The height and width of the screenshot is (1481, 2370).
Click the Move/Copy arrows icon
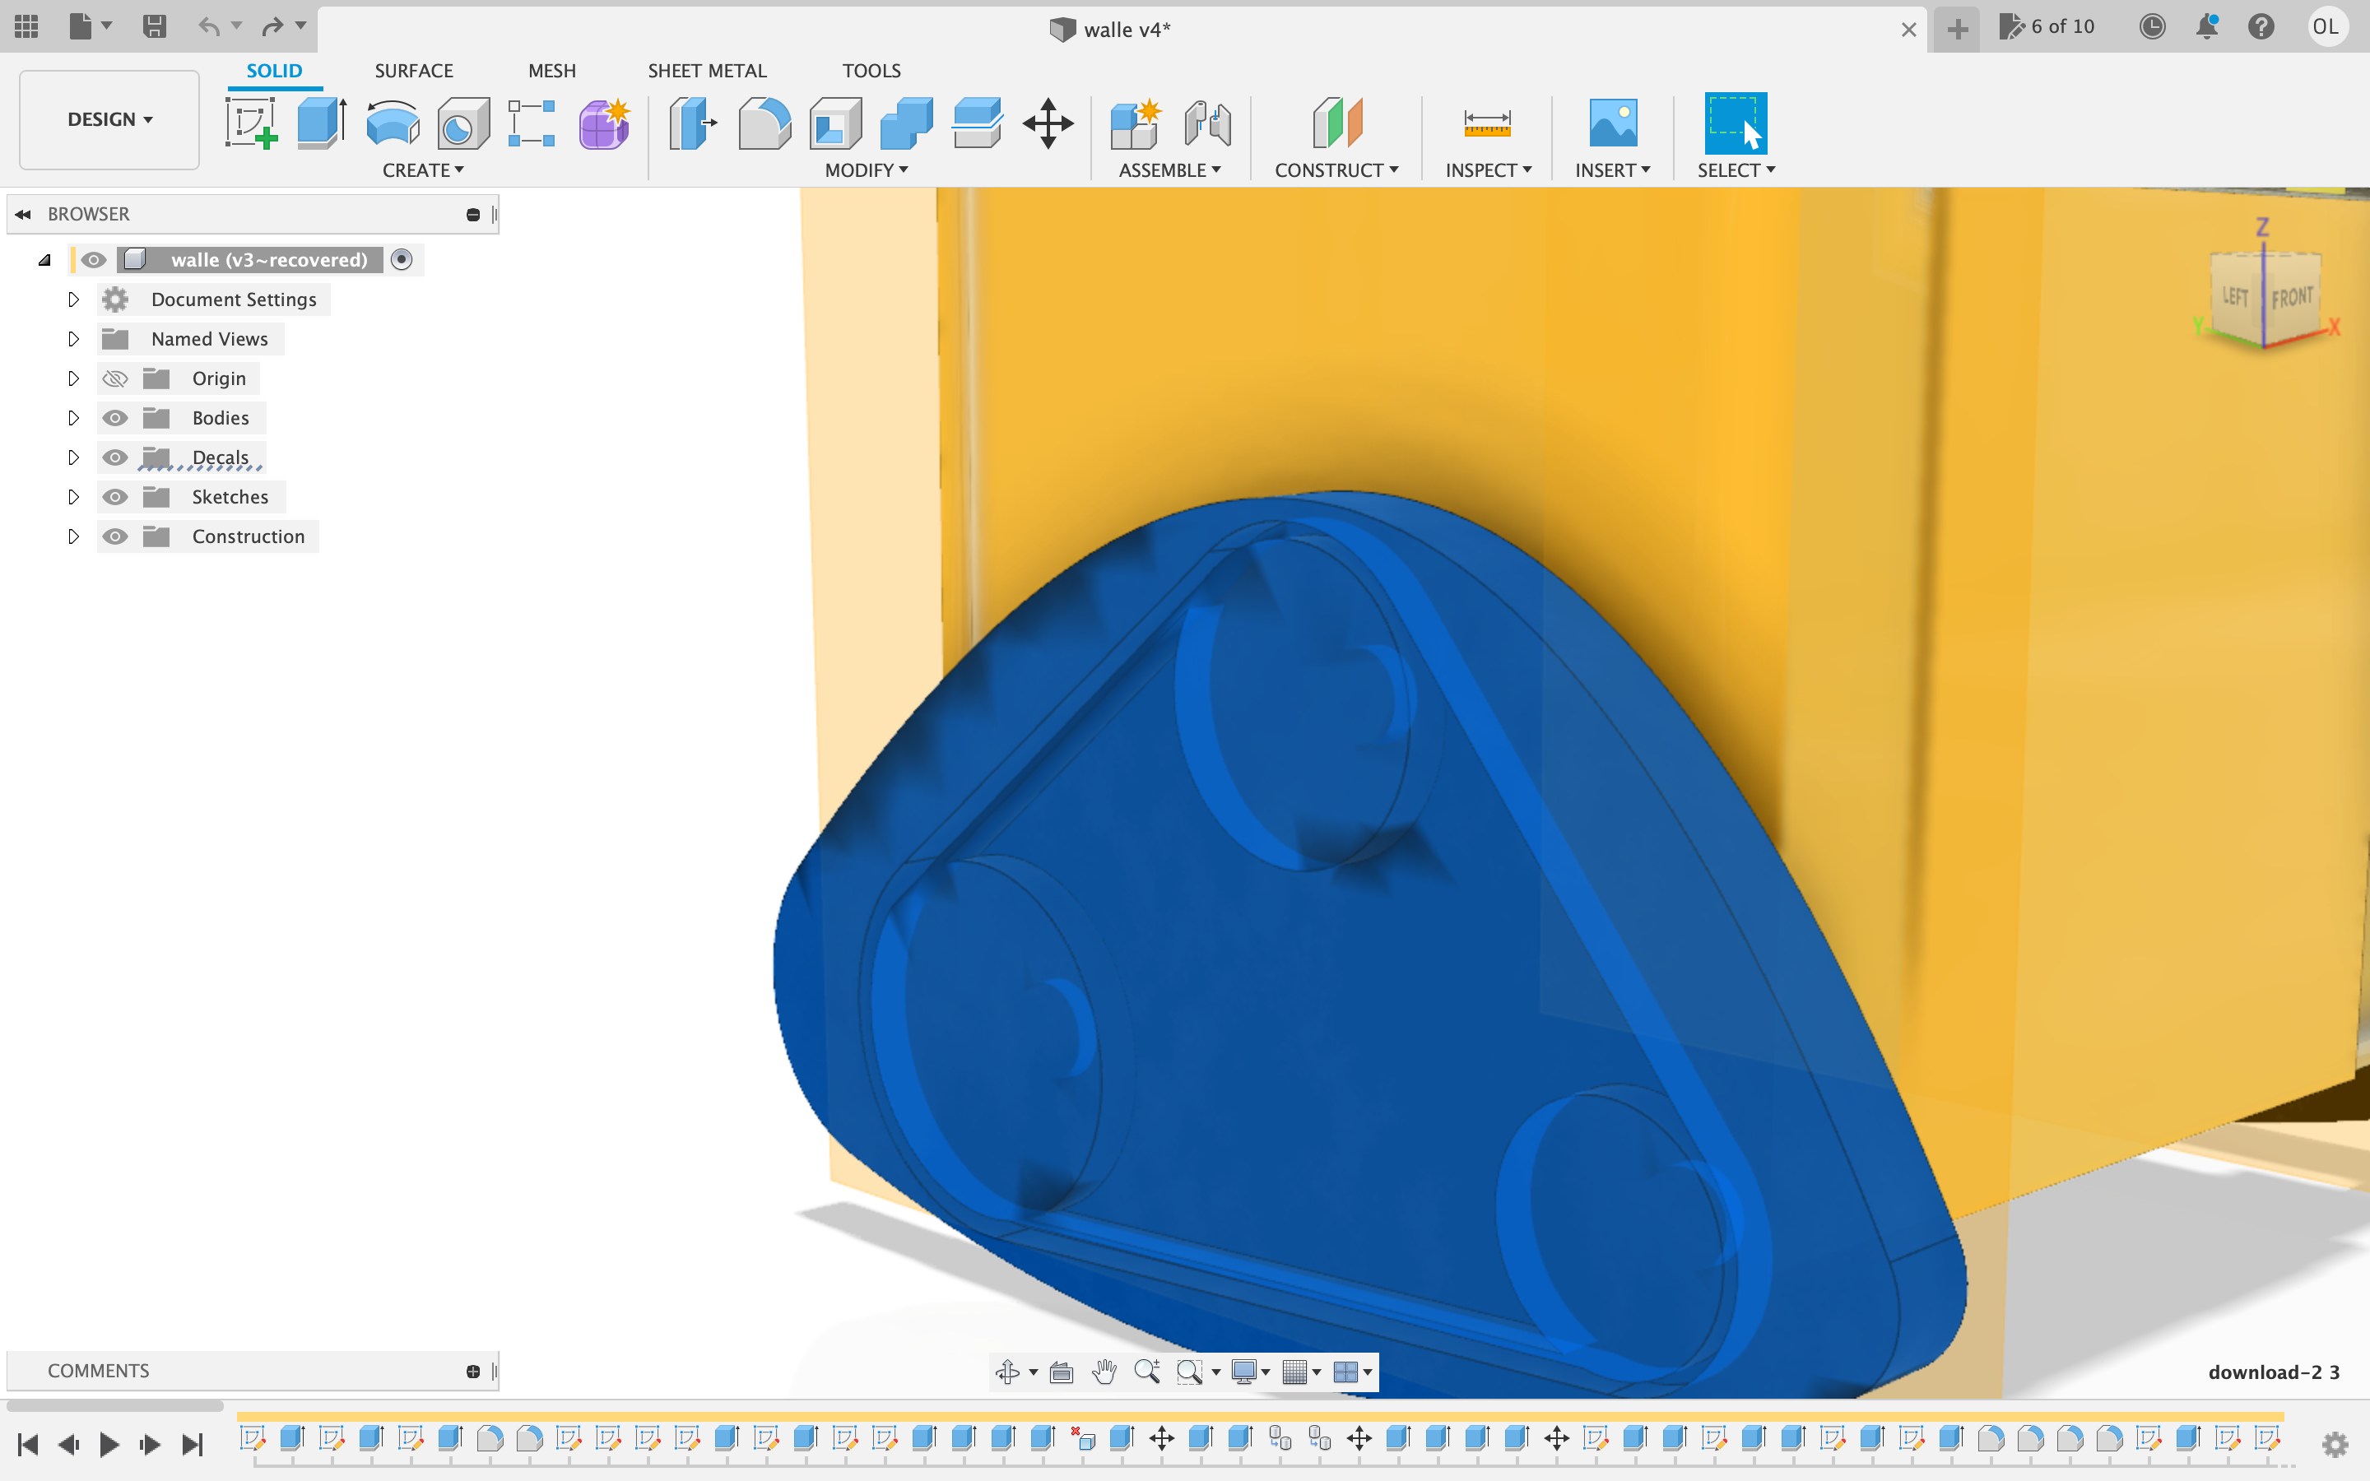[x=1048, y=123]
